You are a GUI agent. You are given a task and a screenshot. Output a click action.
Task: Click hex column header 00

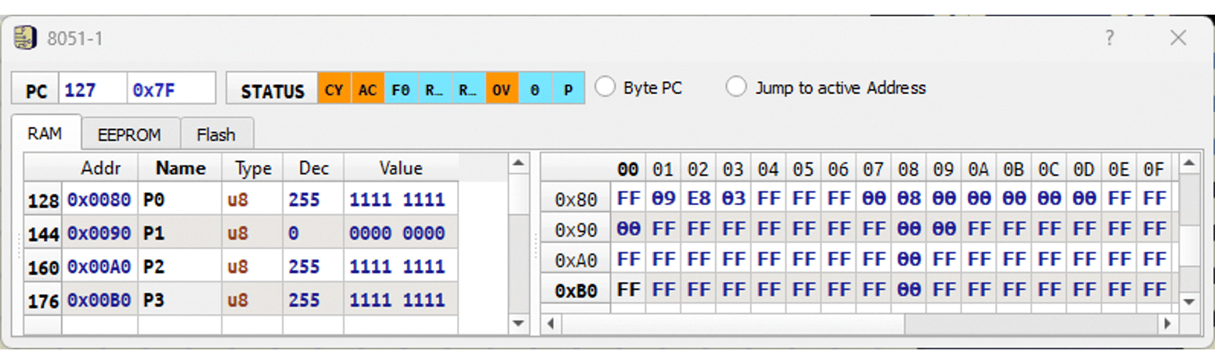point(628,169)
